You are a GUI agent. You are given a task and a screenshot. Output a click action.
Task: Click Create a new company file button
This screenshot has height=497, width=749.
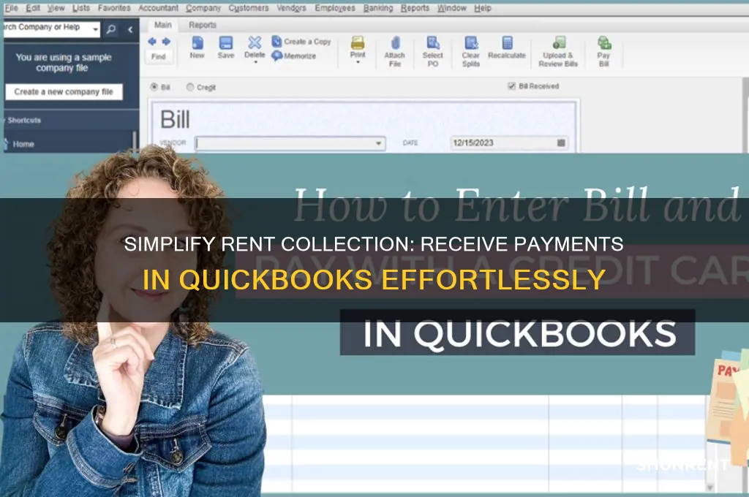pyautogui.click(x=64, y=91)
